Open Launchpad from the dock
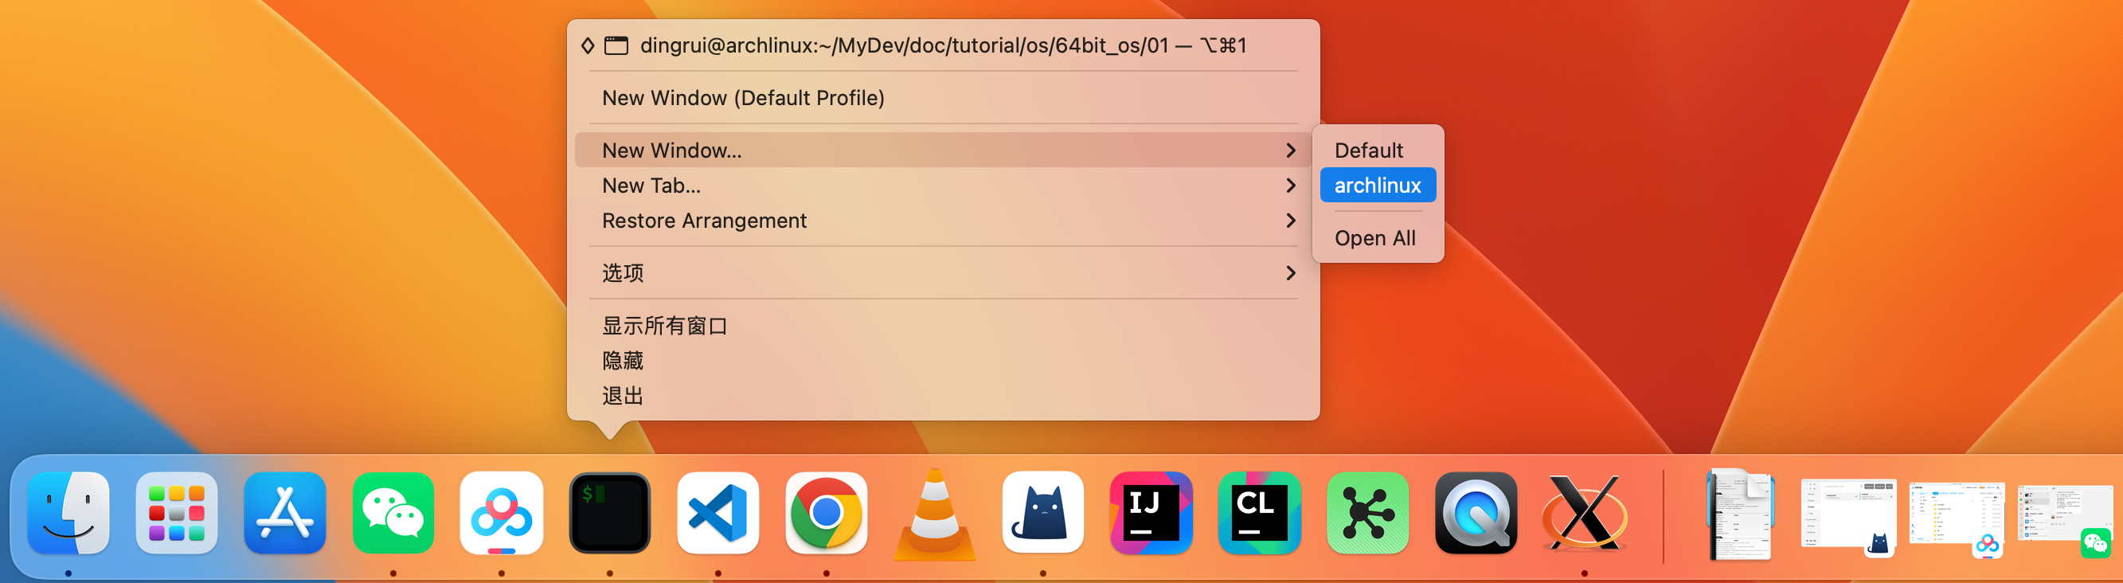The width and height of the screenshot is (2123, 583). tap(176, 513)
